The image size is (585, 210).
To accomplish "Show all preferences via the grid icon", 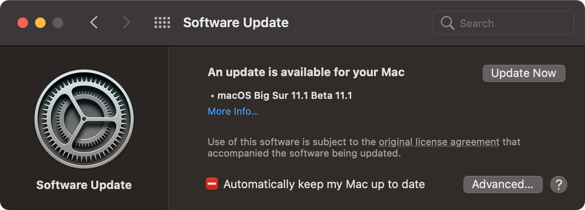I will (162, 23).
